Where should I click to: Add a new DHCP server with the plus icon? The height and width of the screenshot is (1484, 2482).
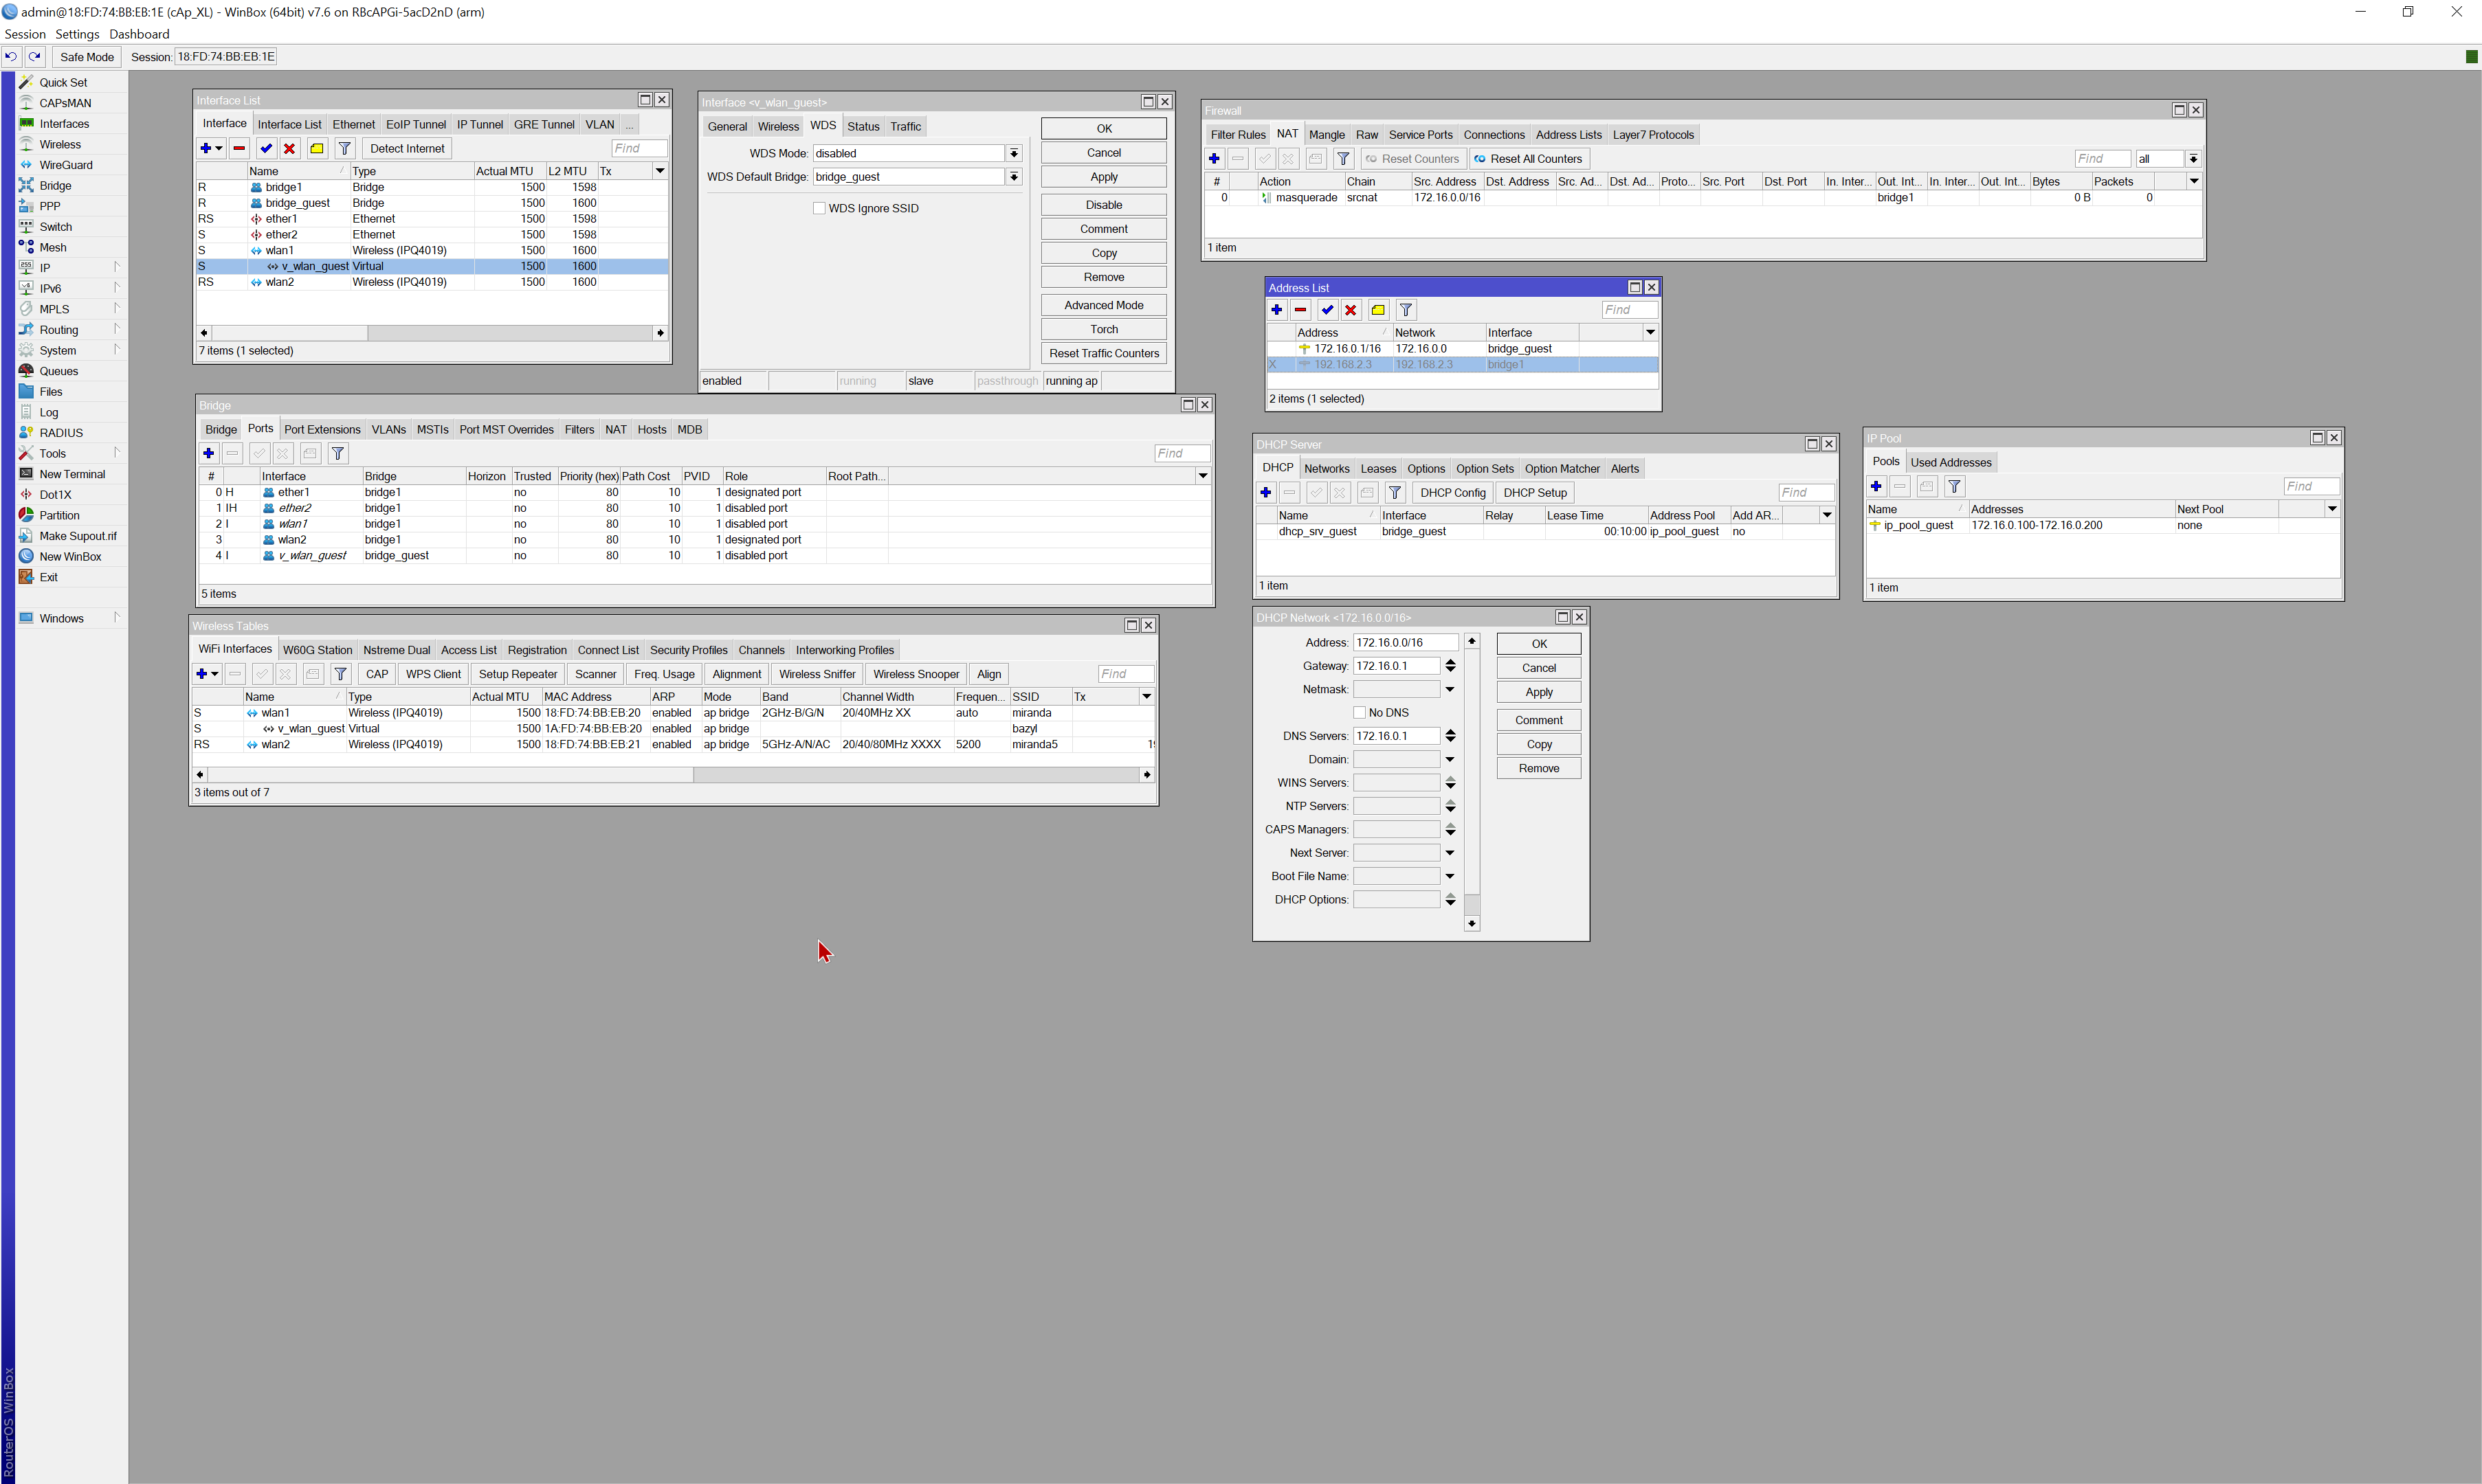pos(1265,493)
